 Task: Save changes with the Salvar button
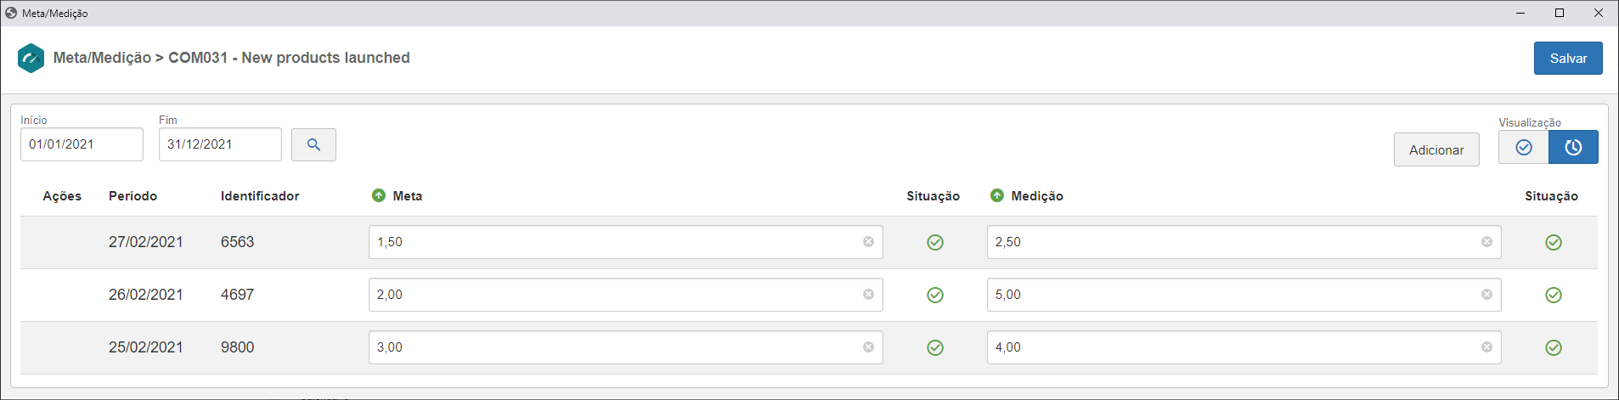(1568, 59)
